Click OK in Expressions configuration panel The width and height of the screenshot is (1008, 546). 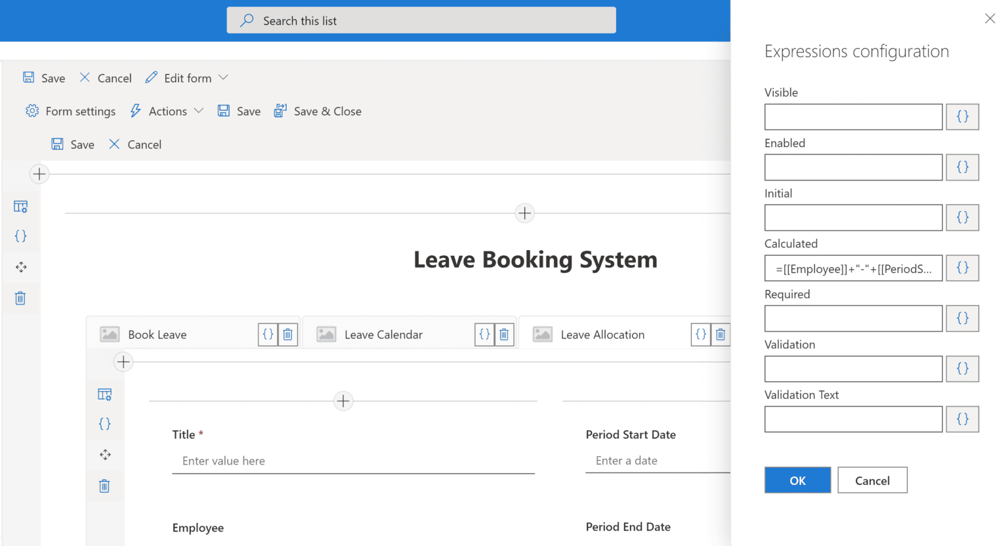797,480
